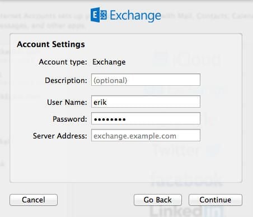
Task: Click the Account type value Exchange
Action: point(109,62)
